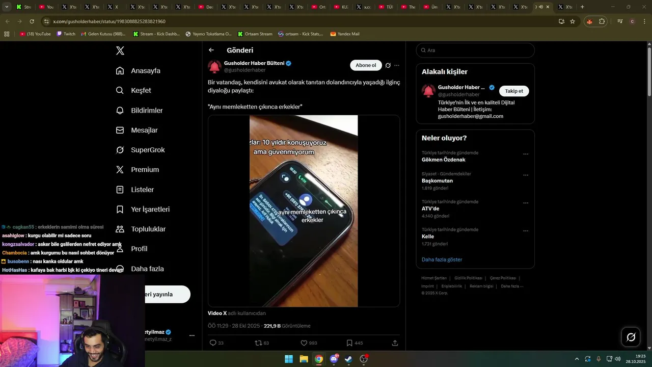Viewport: 652px width, 367px height.
Task: Open the ATV'de trending topic
Action: click(430, 208)
